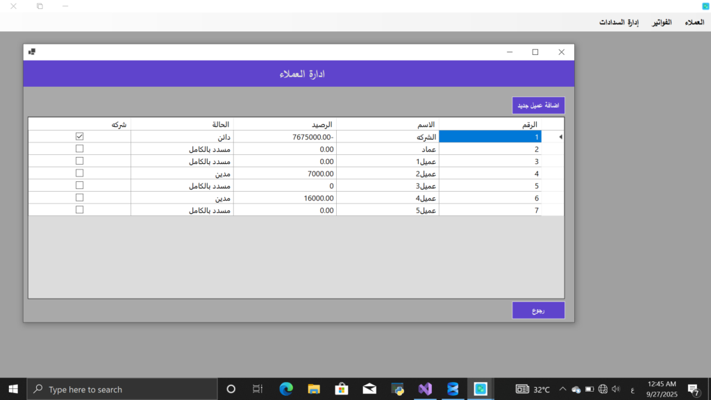Open Cortana circle icon on taskbar

click(x=231, y=389)
